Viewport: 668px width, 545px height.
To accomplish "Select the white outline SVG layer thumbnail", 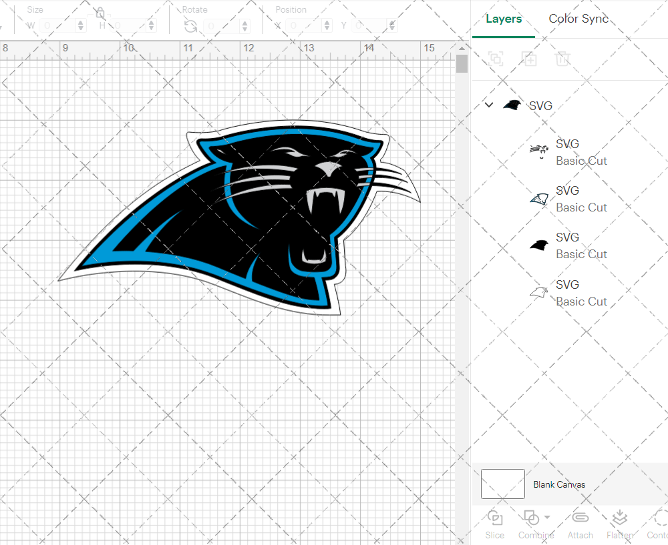I will click(539, 292).
